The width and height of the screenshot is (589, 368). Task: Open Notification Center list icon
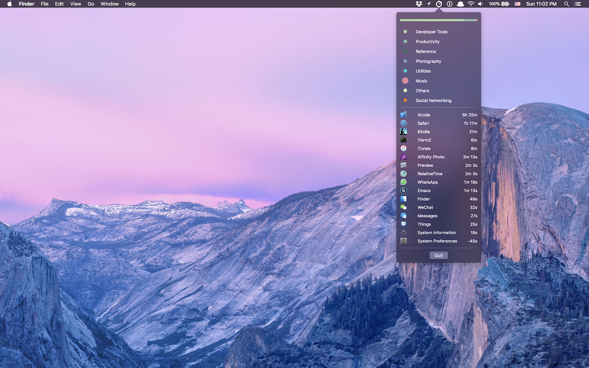(x=578, y=4)
